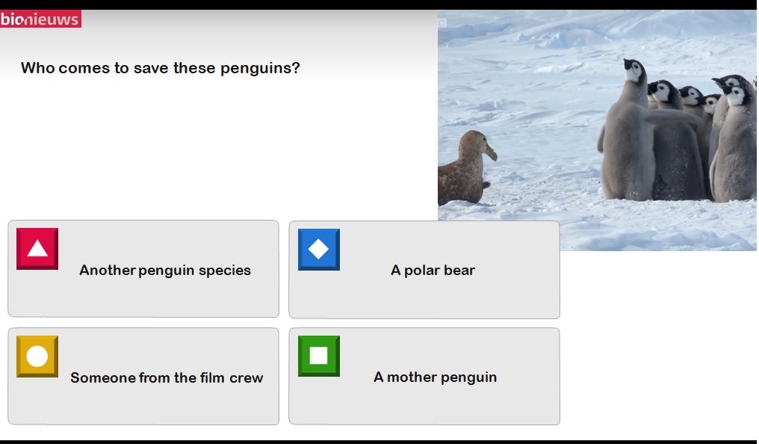Click the 'bio' part of the logo
The height and width of the screenshot is (444, 759).
tap(12, 19)
